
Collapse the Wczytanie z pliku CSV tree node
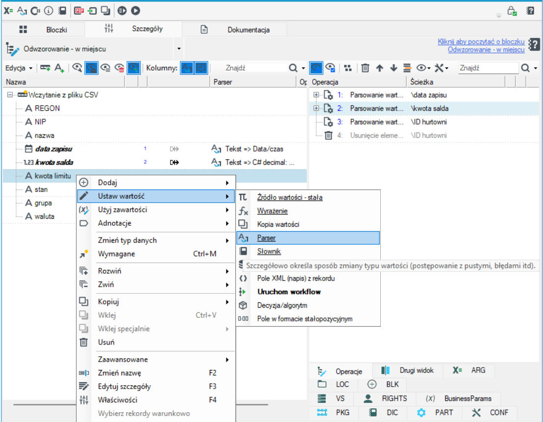pos(10,95)
